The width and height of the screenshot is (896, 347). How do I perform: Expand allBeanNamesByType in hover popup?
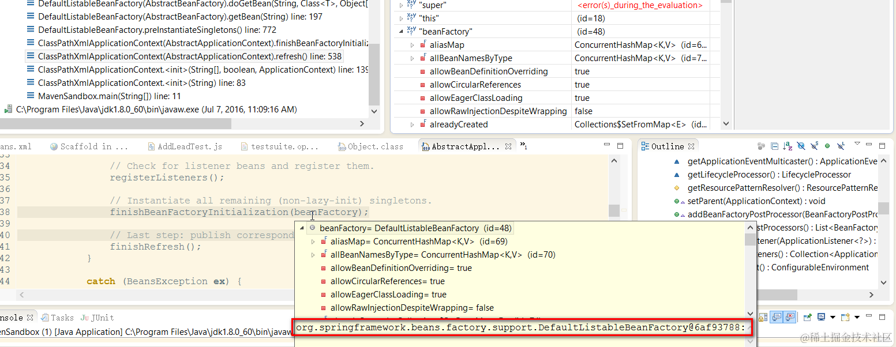coord(313,255)
